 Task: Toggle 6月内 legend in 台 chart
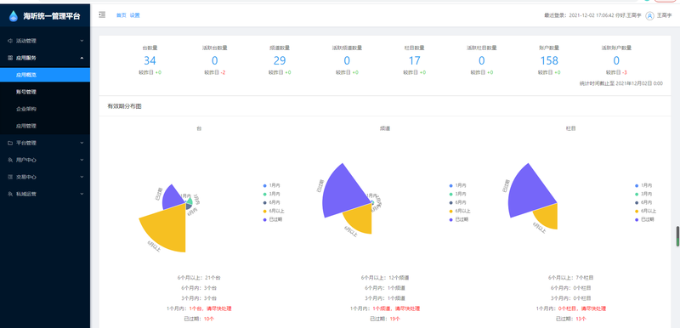271,202
